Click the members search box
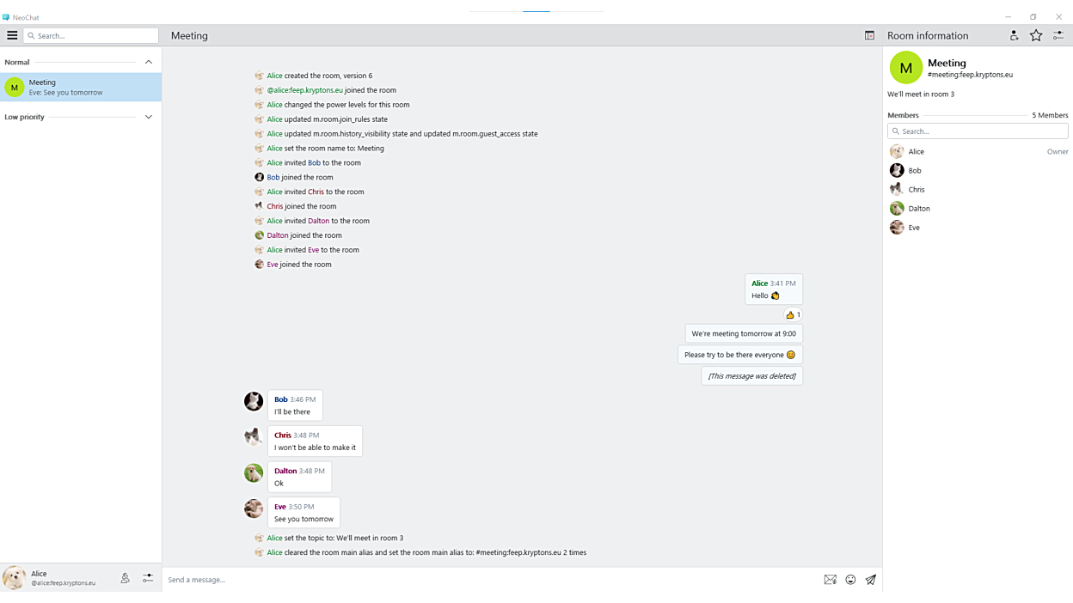1073x603 pixels. pos(978,131)
